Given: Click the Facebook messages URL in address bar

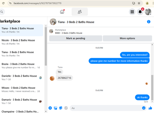Looking at the screenshot, I should click(x=38, y=3).
